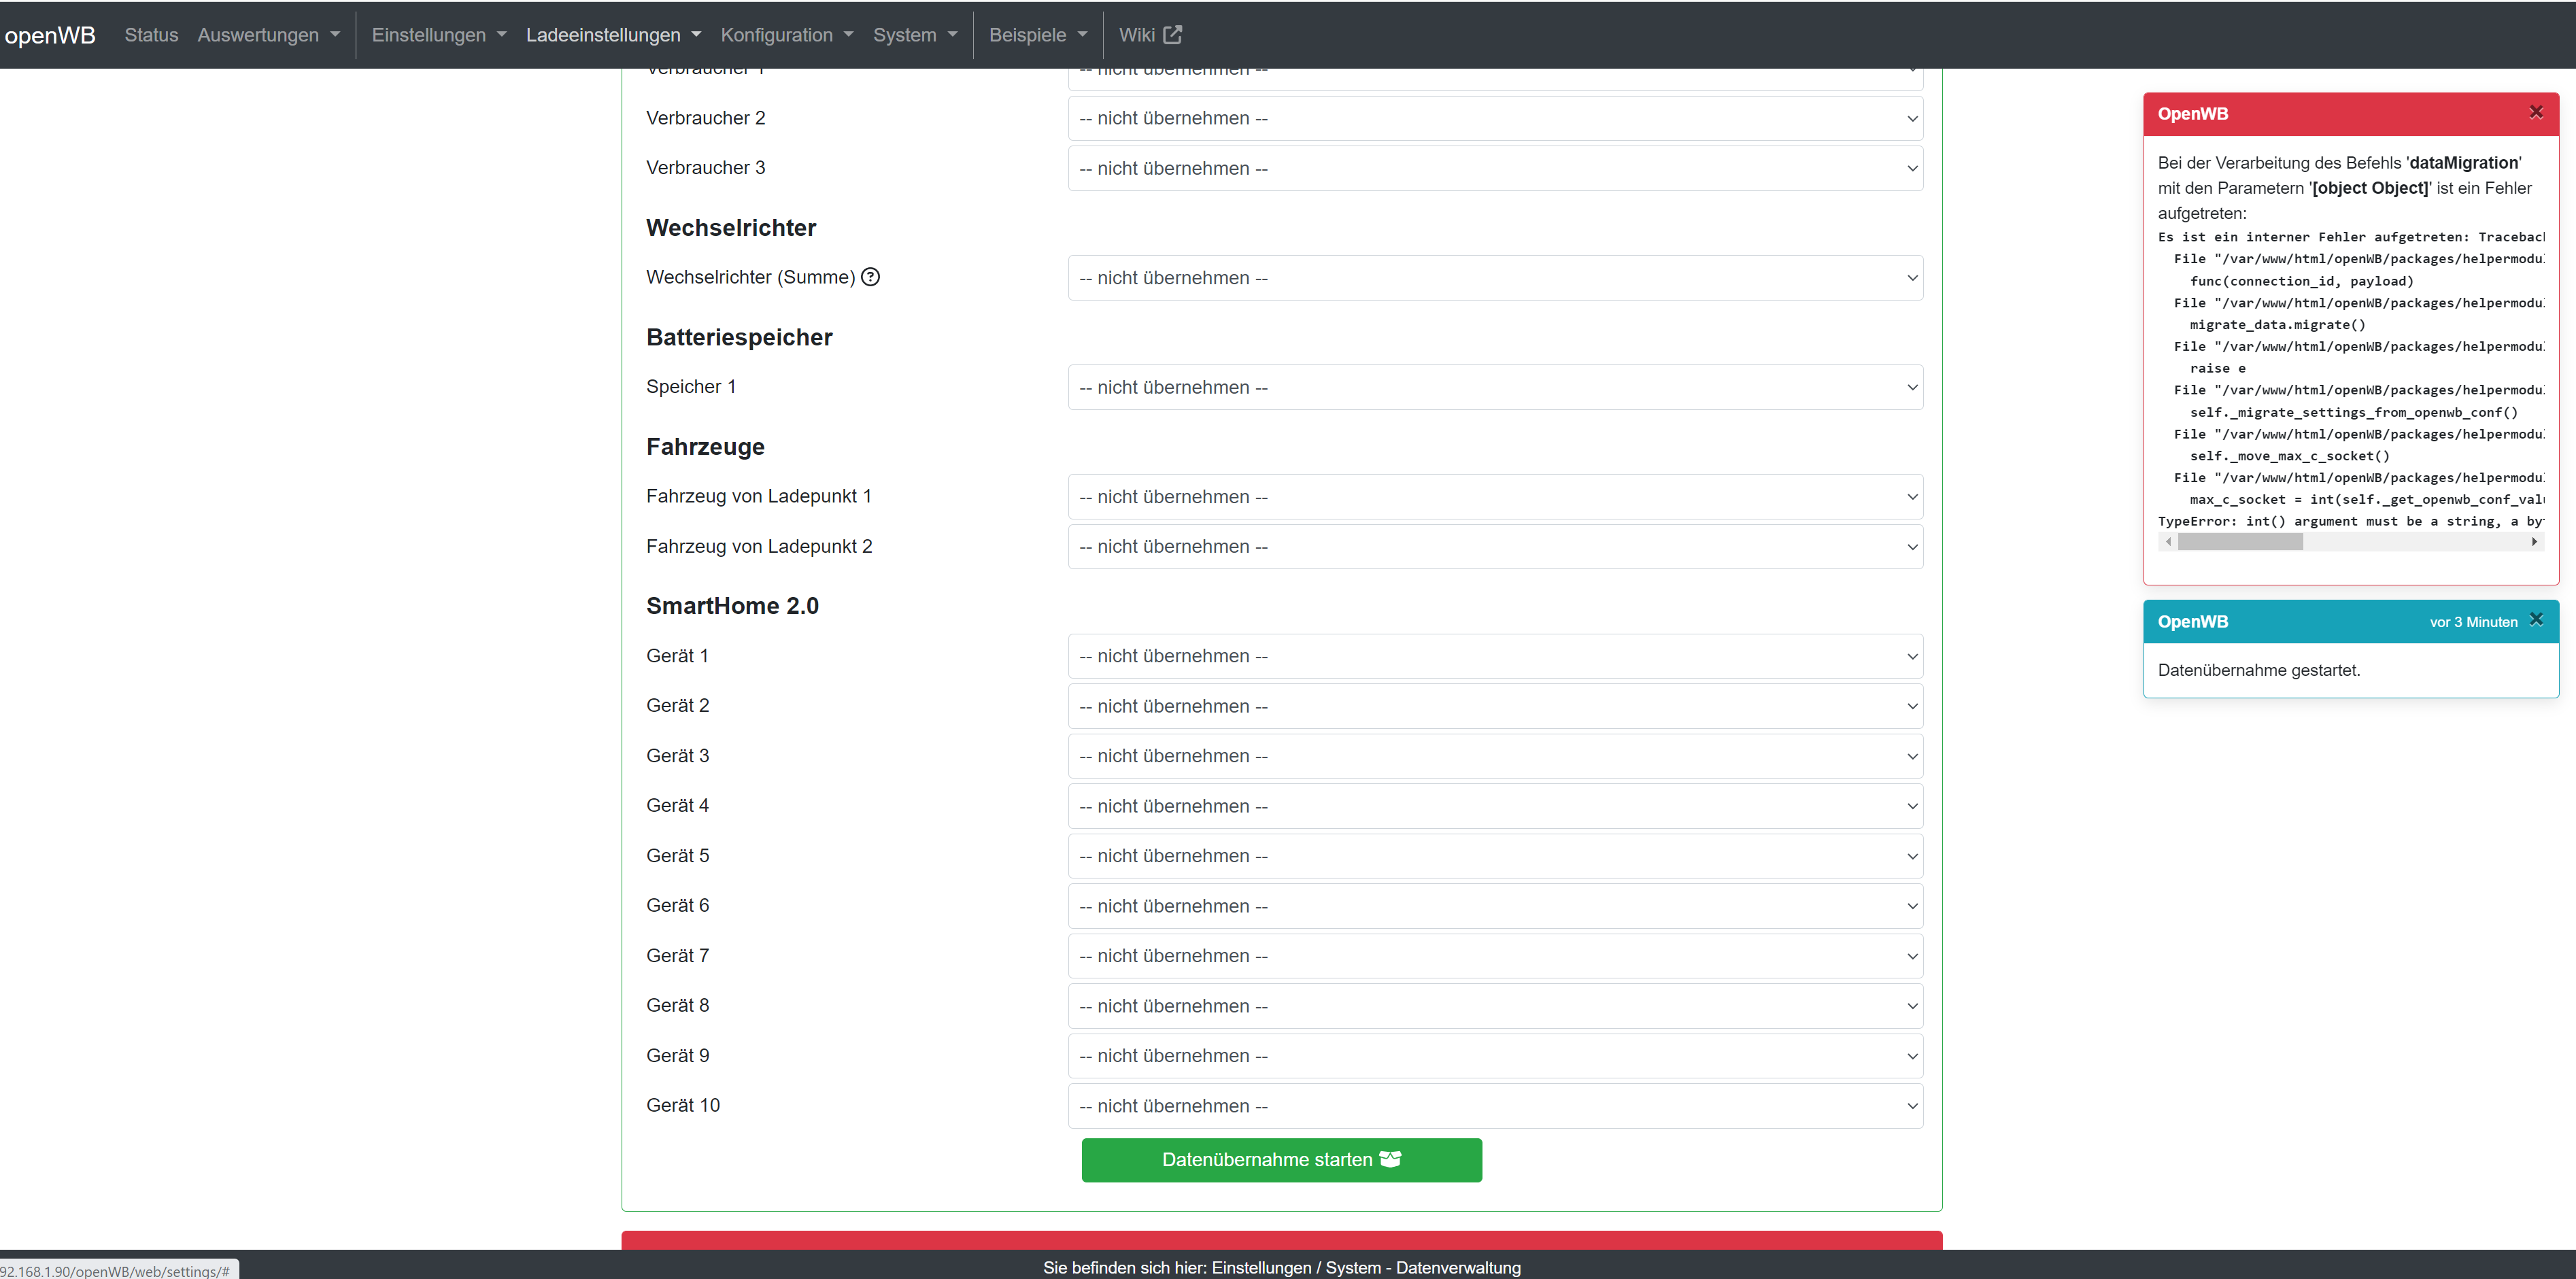
Task: Close the red OpenWB error notification
Action: (x=2535, y=112)
